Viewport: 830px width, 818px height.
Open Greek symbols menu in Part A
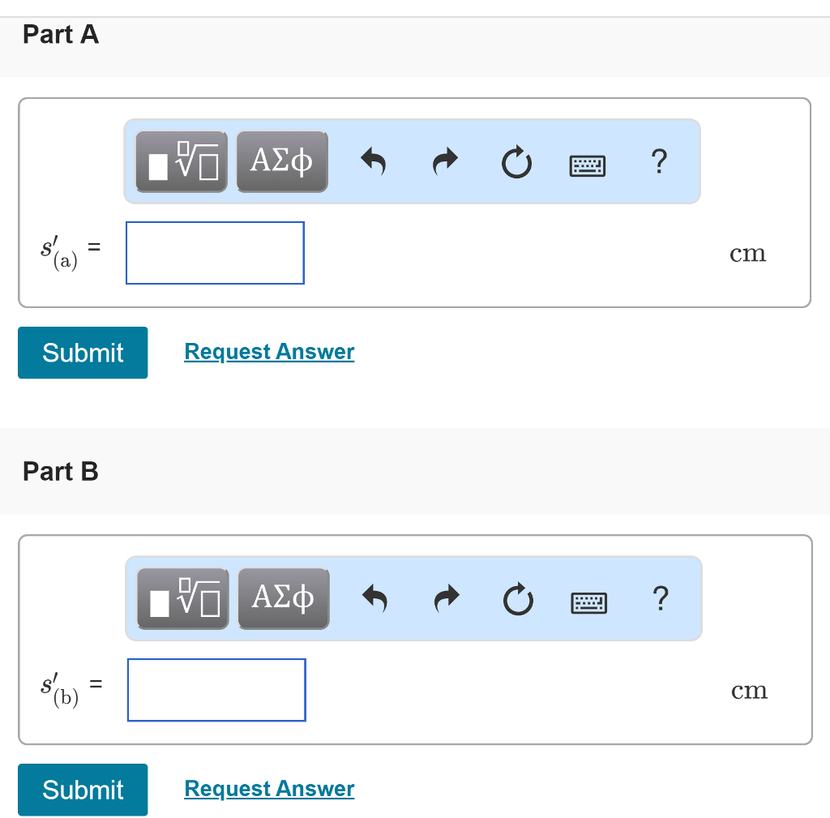[x=281, y=162]
